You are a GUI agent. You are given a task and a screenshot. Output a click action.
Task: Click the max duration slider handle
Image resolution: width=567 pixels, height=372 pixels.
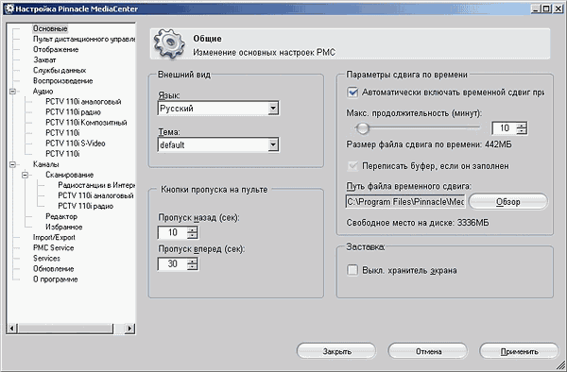[362, 127]
